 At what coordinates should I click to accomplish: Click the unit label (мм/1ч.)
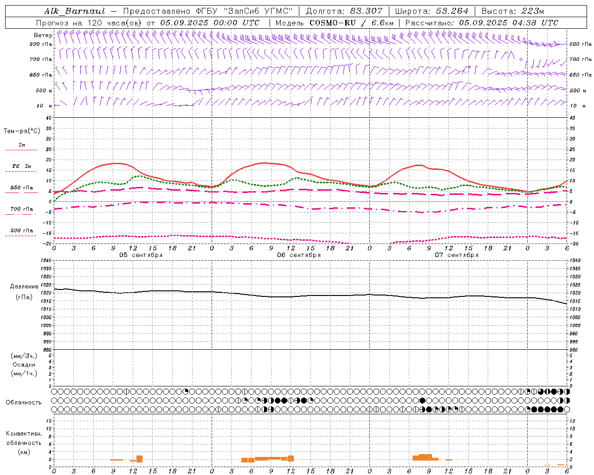(x=24, y=373)
